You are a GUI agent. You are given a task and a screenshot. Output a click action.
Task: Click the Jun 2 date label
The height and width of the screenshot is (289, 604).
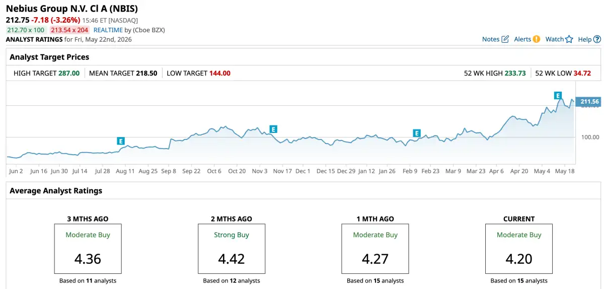(x=16, y=171)
